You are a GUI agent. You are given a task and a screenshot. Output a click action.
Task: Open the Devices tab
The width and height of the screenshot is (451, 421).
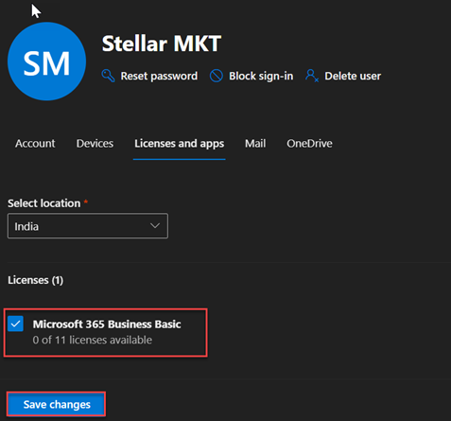(95, 144)
